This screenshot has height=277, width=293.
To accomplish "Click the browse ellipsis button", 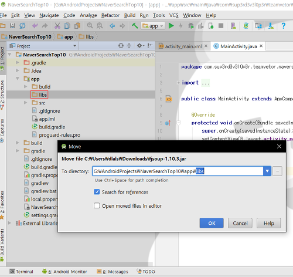I will (277, 171).
